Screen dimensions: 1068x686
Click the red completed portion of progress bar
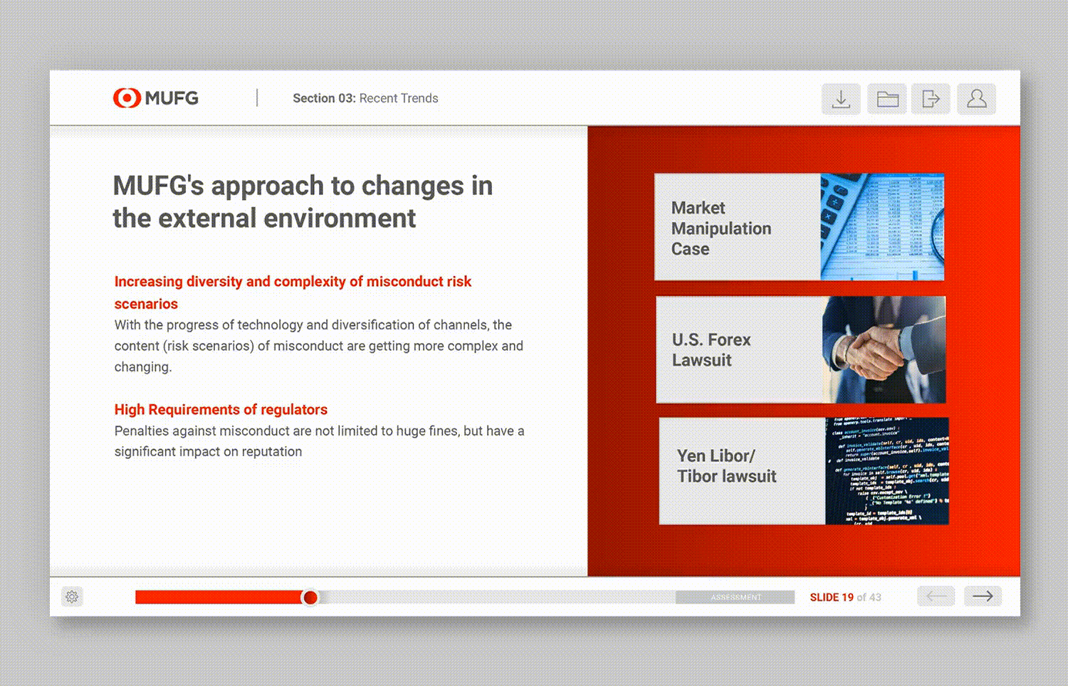click(x=218, y=597)
